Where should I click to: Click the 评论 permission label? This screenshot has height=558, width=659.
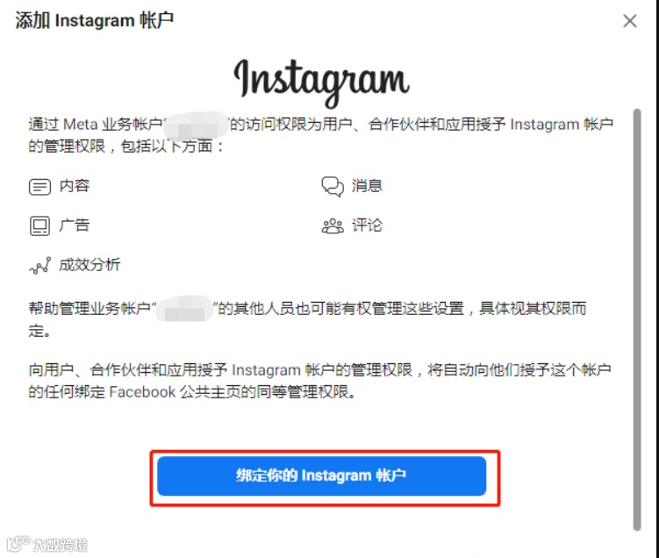click(367, 225)
